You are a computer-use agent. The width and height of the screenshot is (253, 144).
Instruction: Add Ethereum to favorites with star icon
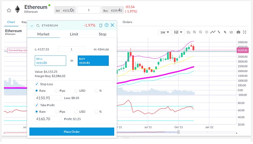click(9, 10)
